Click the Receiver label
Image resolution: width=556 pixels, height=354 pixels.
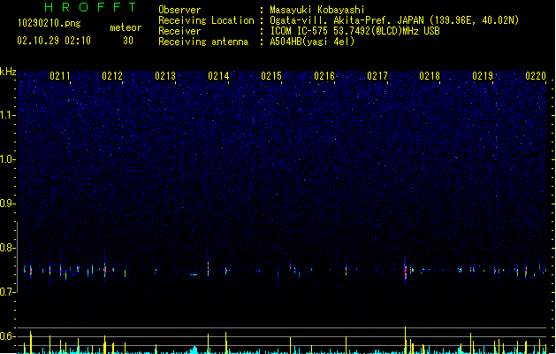pyautogui.click(x=179, y=31)
